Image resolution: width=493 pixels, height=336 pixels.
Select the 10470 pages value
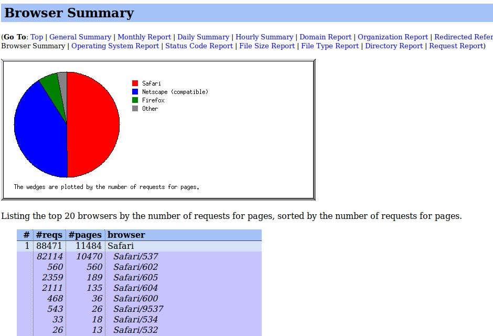tap(89, 257)
